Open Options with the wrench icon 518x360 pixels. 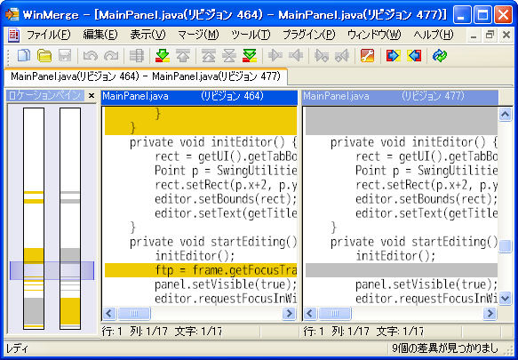point(367,55)
